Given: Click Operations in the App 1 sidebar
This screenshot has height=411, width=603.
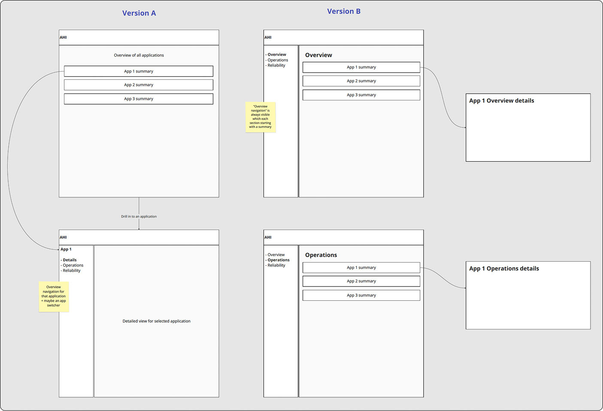Looking at the screenshot, I should (73, 265).
